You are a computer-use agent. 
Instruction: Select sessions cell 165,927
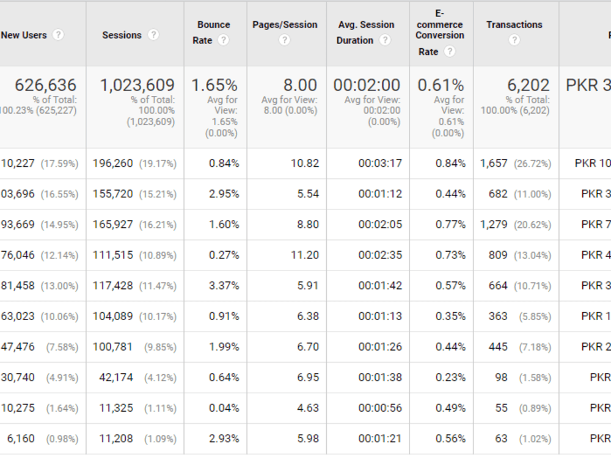[112, 225]
